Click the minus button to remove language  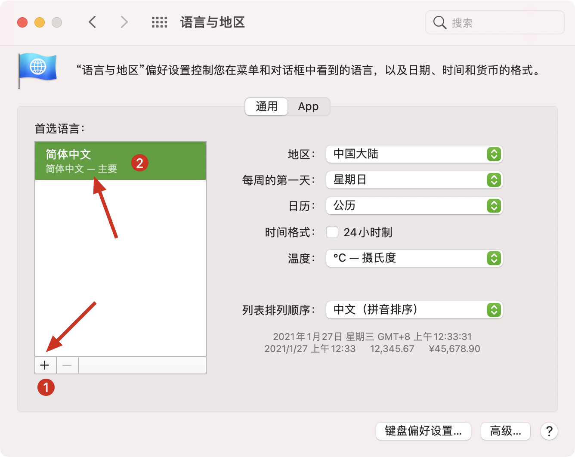click(x=67, y=365)
